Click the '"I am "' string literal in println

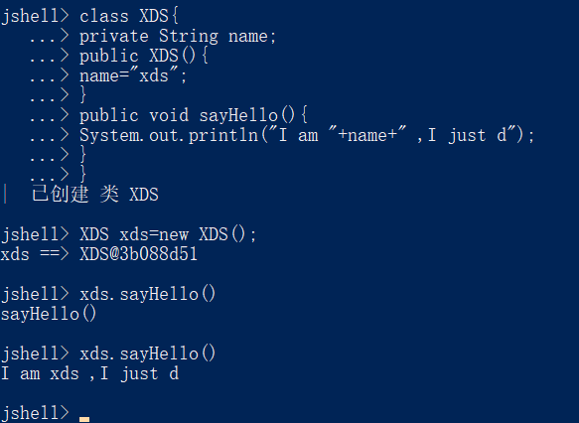pyautogui.click(x=299, y=135)
